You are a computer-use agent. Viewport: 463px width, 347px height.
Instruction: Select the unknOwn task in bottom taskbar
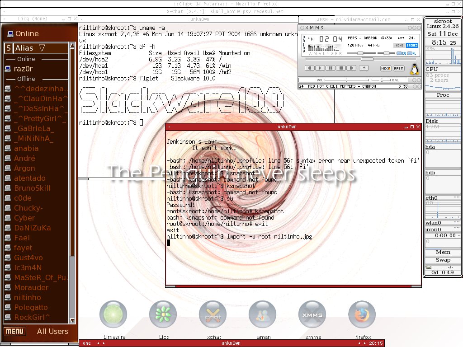[x=231, y=343]
